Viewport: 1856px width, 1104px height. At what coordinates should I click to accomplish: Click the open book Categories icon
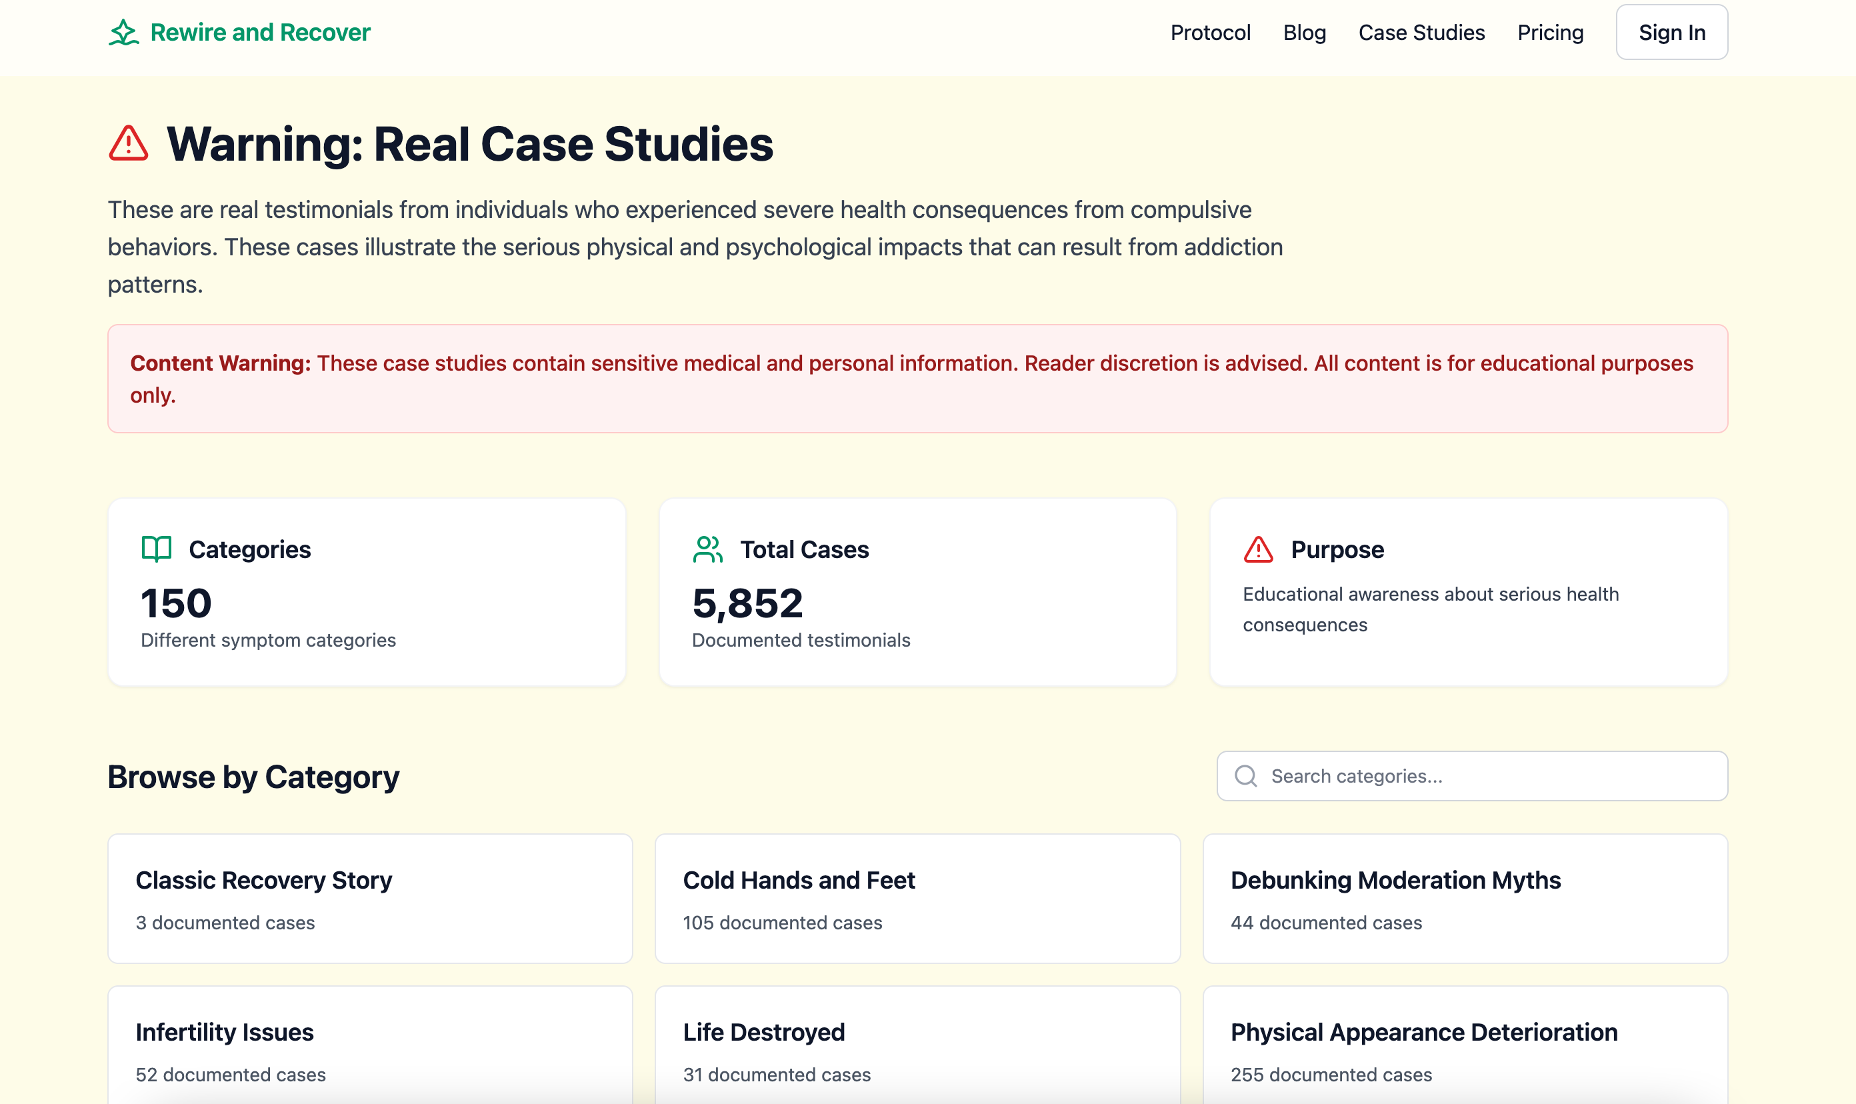point(156,549)
